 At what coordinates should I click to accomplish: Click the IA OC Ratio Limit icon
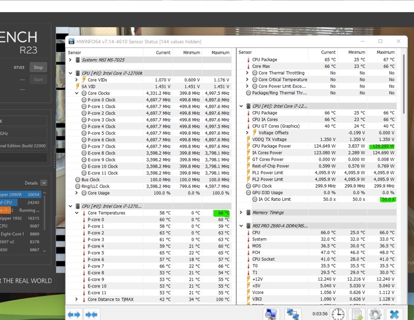coord(255,199)
